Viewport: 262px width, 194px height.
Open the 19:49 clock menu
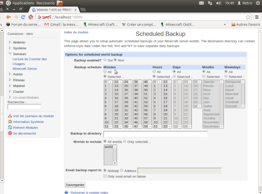pyautogui.click(x=230, y=3)
